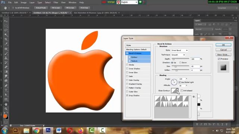Select the History Brush tool

click(6, 63)
